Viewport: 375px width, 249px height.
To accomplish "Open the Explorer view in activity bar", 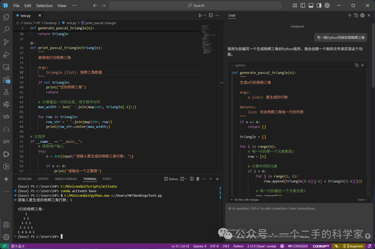I will click(x=6, y=17).
